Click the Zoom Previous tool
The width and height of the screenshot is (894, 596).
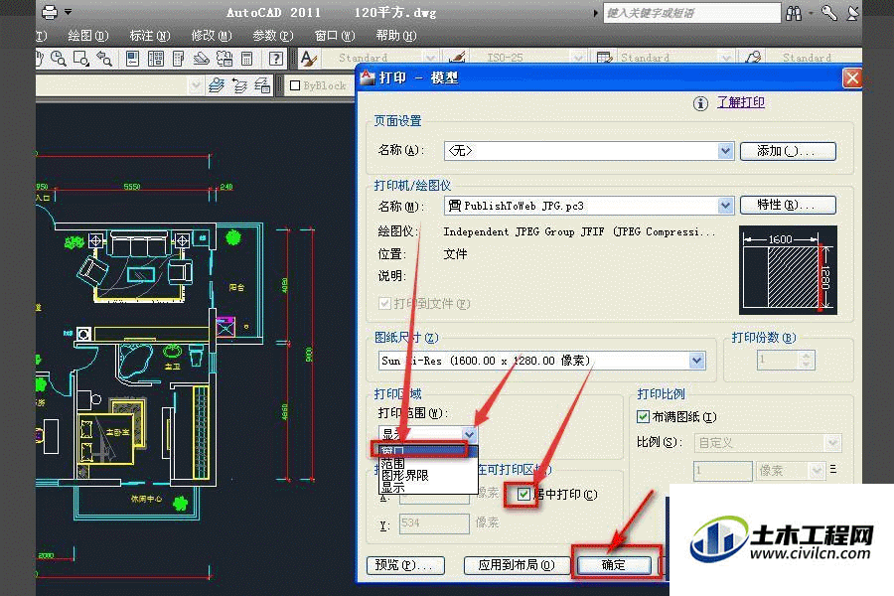103,59
